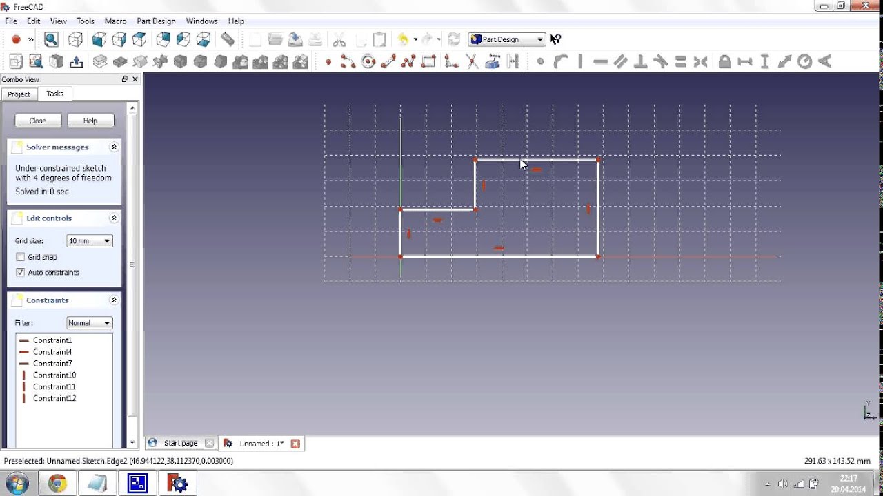The height and width of the screenshot is (496, 883).
Task: Uncheck the Auto constraints checkbox
Action: (x=21, y=273)
